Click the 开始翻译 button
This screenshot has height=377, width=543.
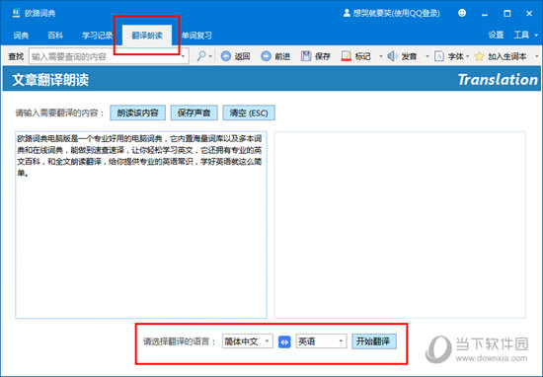[374, 341]
